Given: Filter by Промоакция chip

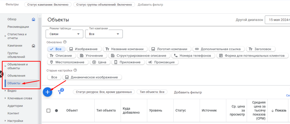Looking at the screenshot, I should (x=162, y=62).
